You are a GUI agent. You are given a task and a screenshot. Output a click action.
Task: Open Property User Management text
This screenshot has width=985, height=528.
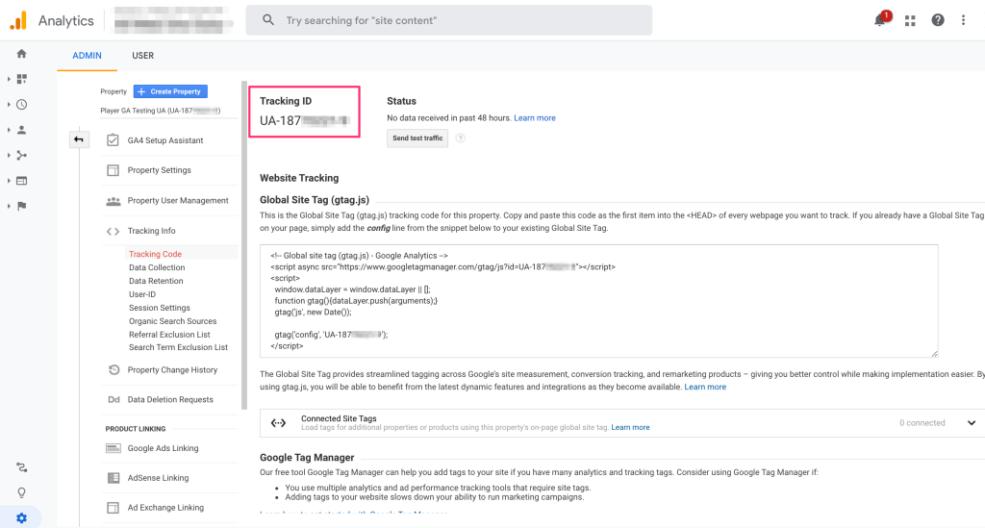point(178,200)
